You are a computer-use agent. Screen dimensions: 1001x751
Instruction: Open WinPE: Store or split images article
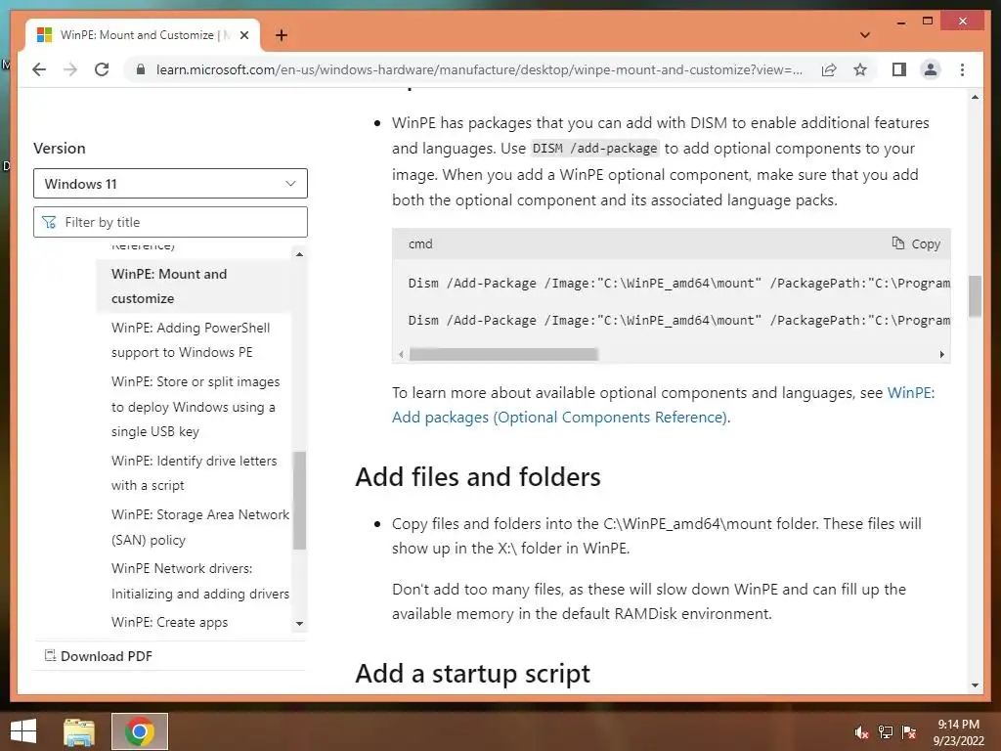coord(196,406)
